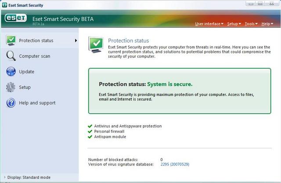Viewport: 281px width, 183px height.
Task: Open the Computer scan section
Action: pos(40,56)
